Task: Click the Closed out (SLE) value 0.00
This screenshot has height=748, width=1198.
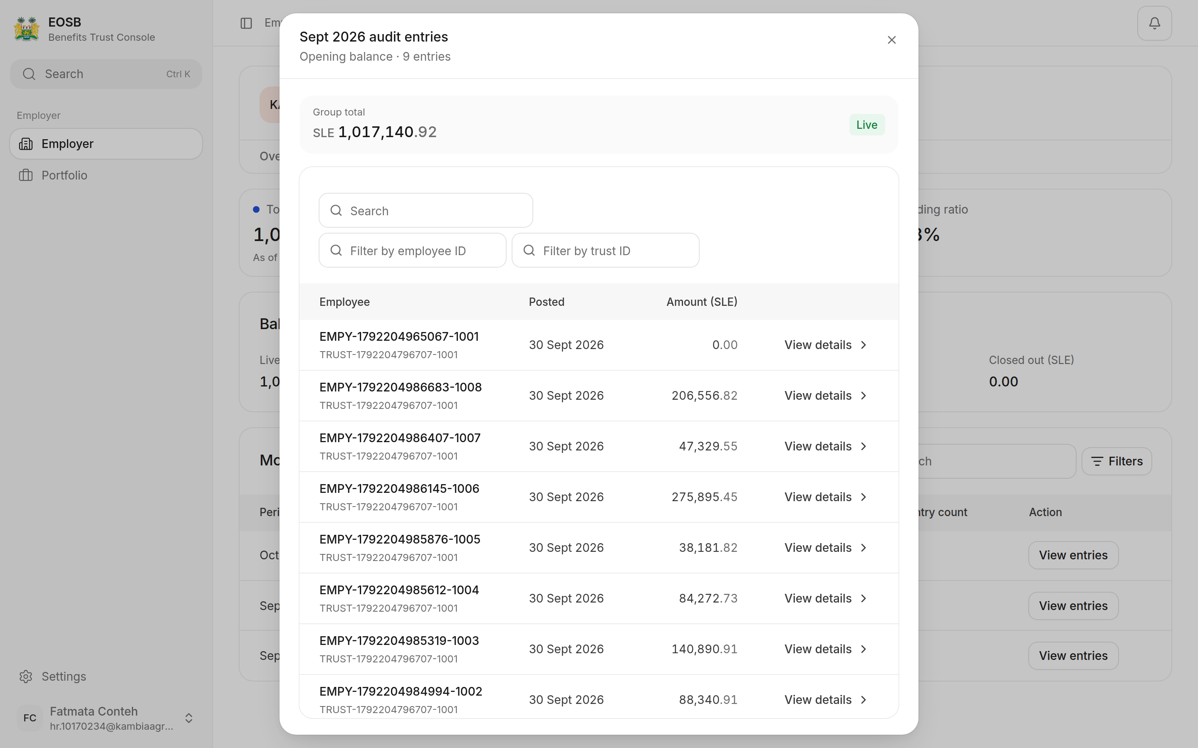Action: (x=1003, y=382)
